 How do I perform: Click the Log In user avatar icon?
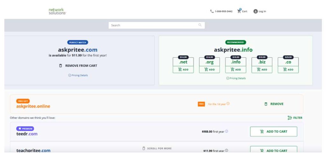pos(256,11)
